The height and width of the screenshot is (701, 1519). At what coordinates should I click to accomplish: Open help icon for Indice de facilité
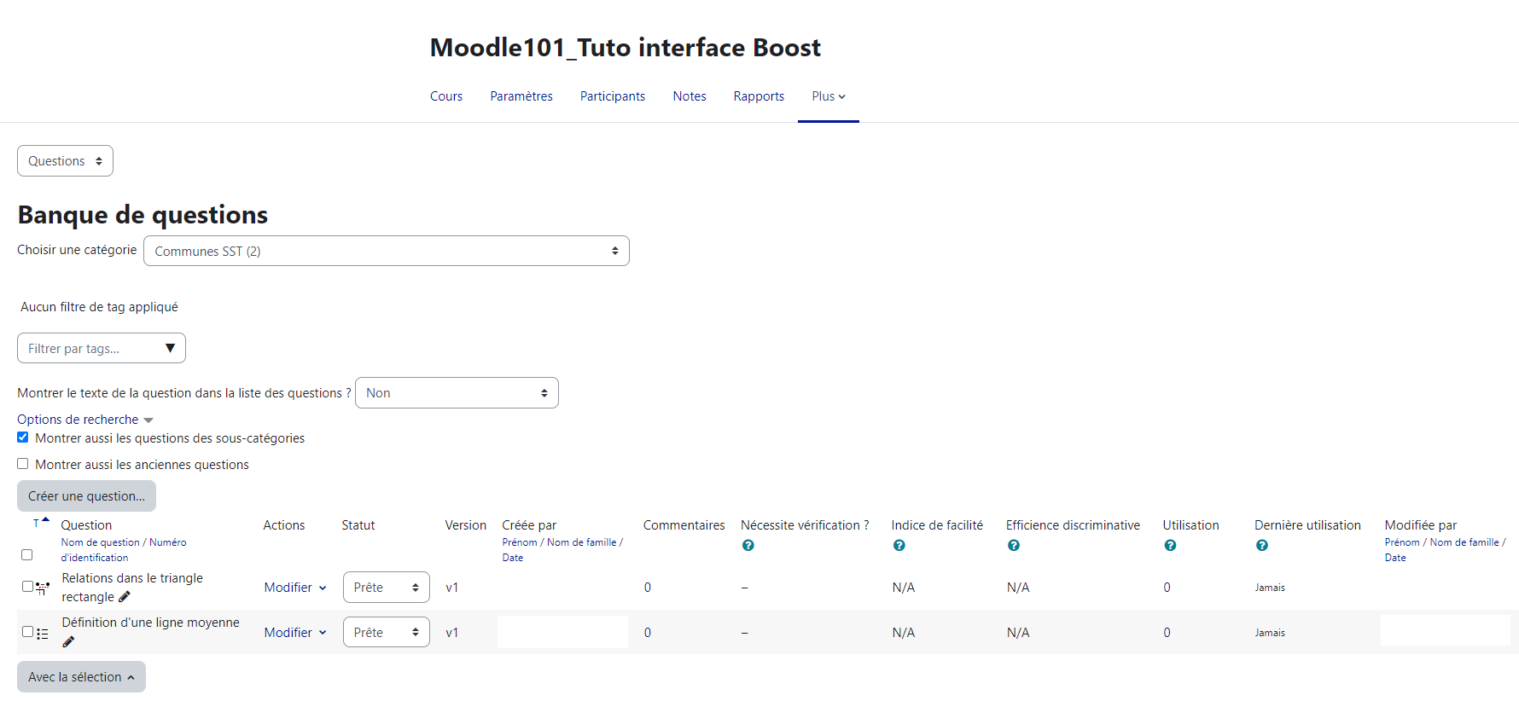coord(899,546)
